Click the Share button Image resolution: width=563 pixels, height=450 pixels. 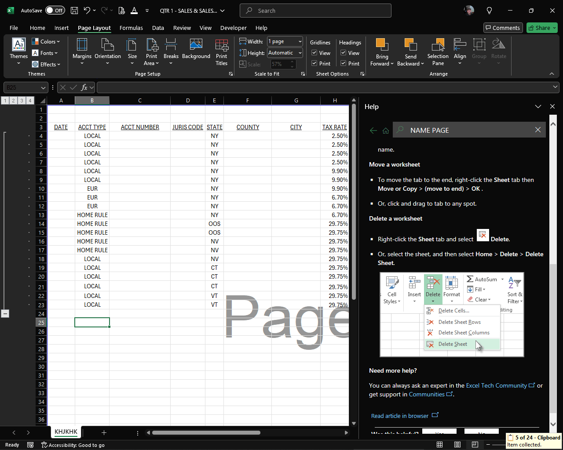click(542, 28)
